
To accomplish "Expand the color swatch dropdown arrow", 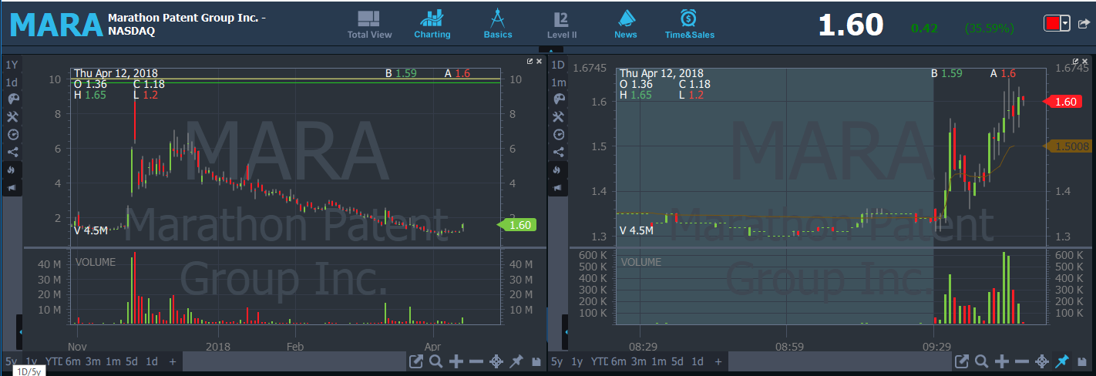I will pos(1065,23).
